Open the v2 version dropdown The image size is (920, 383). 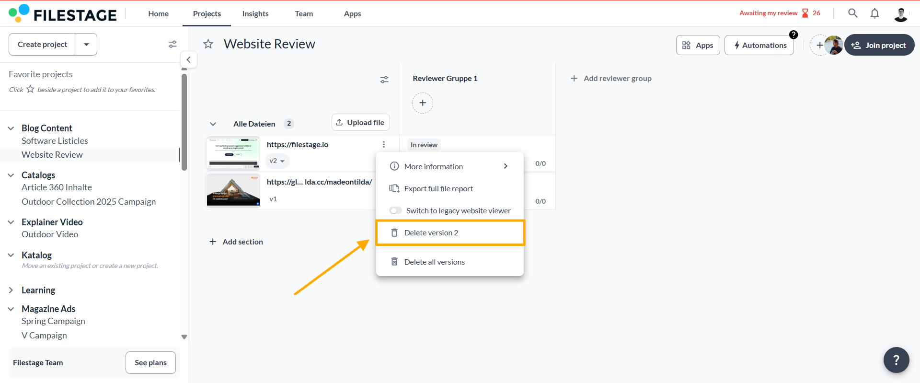(277, 161)
